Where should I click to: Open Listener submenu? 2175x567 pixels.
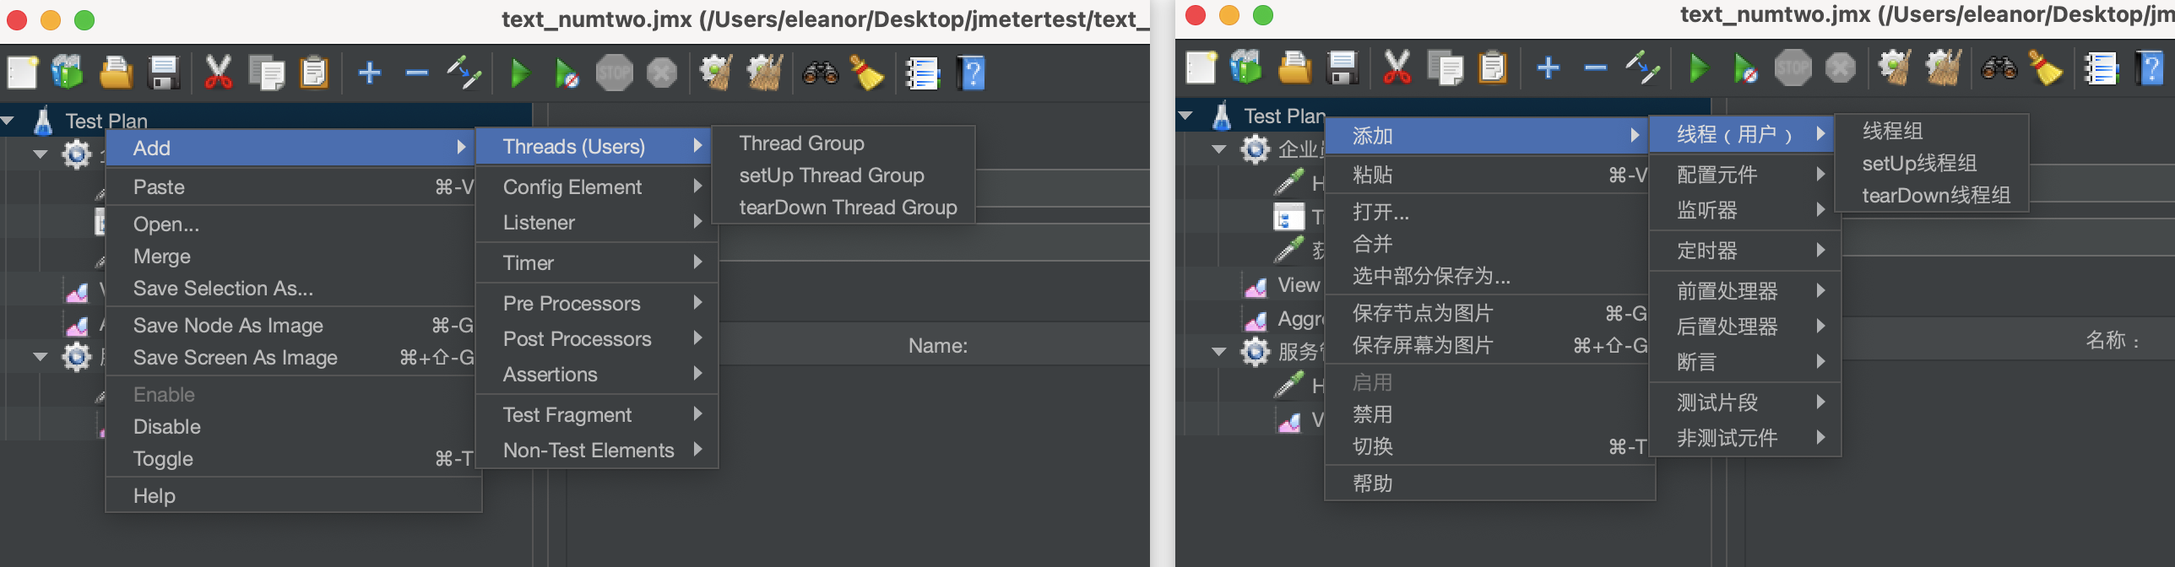597,222
